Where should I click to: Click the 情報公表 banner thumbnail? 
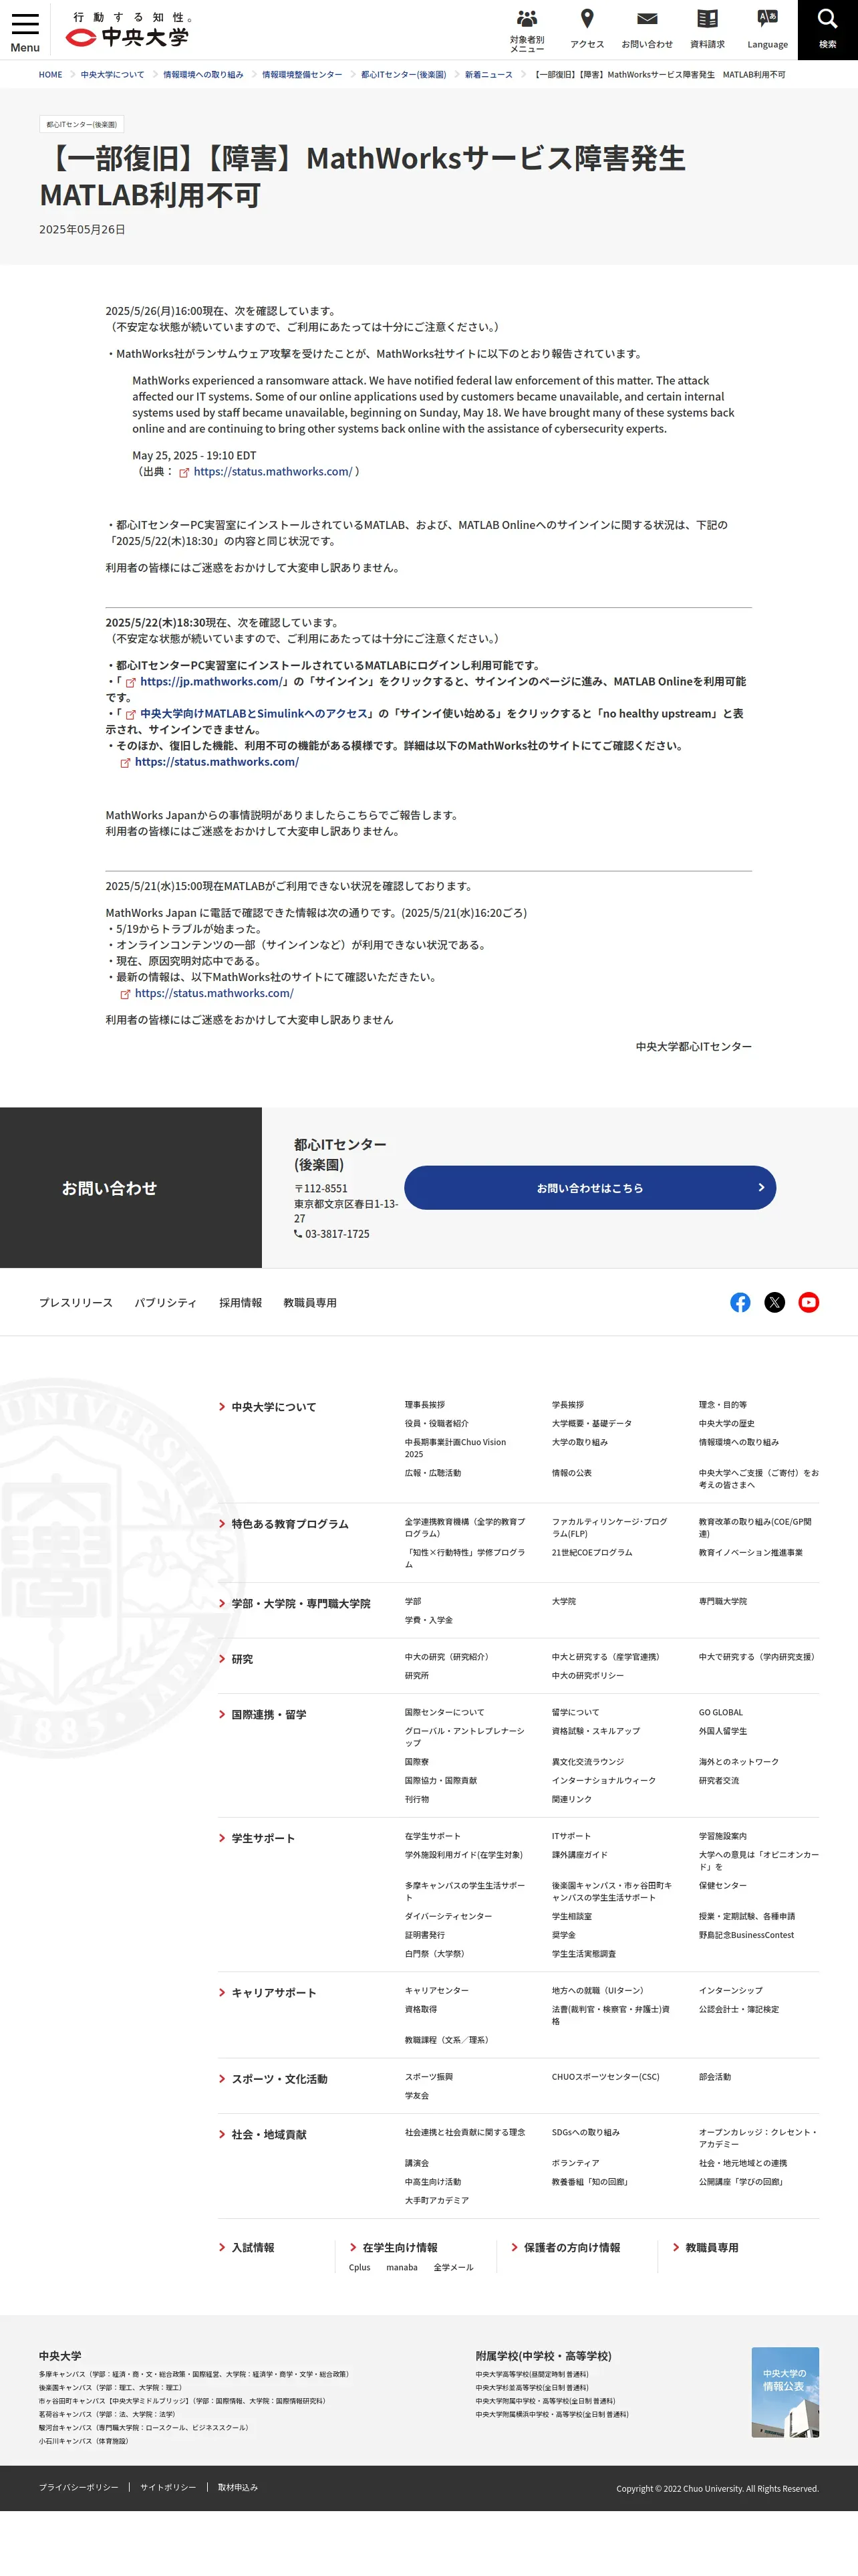click(x=785, y=2392)
